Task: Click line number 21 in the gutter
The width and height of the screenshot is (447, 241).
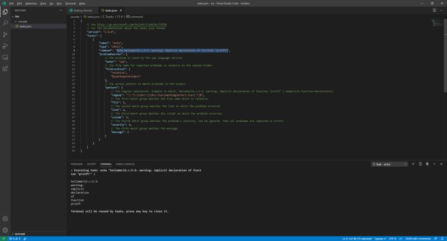Action: (73, 95)
